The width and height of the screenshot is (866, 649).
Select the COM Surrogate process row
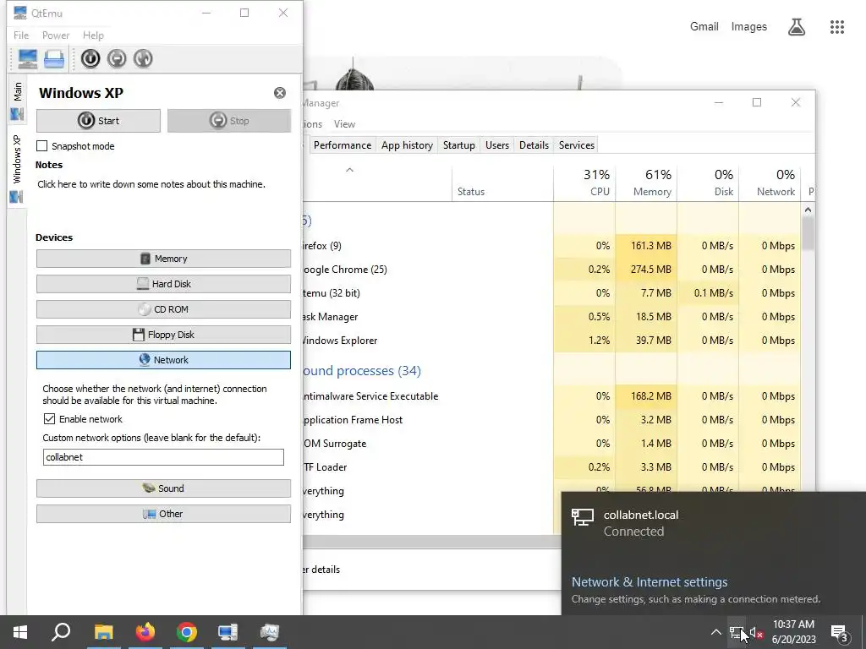[551, 444]
